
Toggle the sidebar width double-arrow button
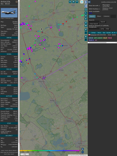pyautogui.click(x=89, y=2)
